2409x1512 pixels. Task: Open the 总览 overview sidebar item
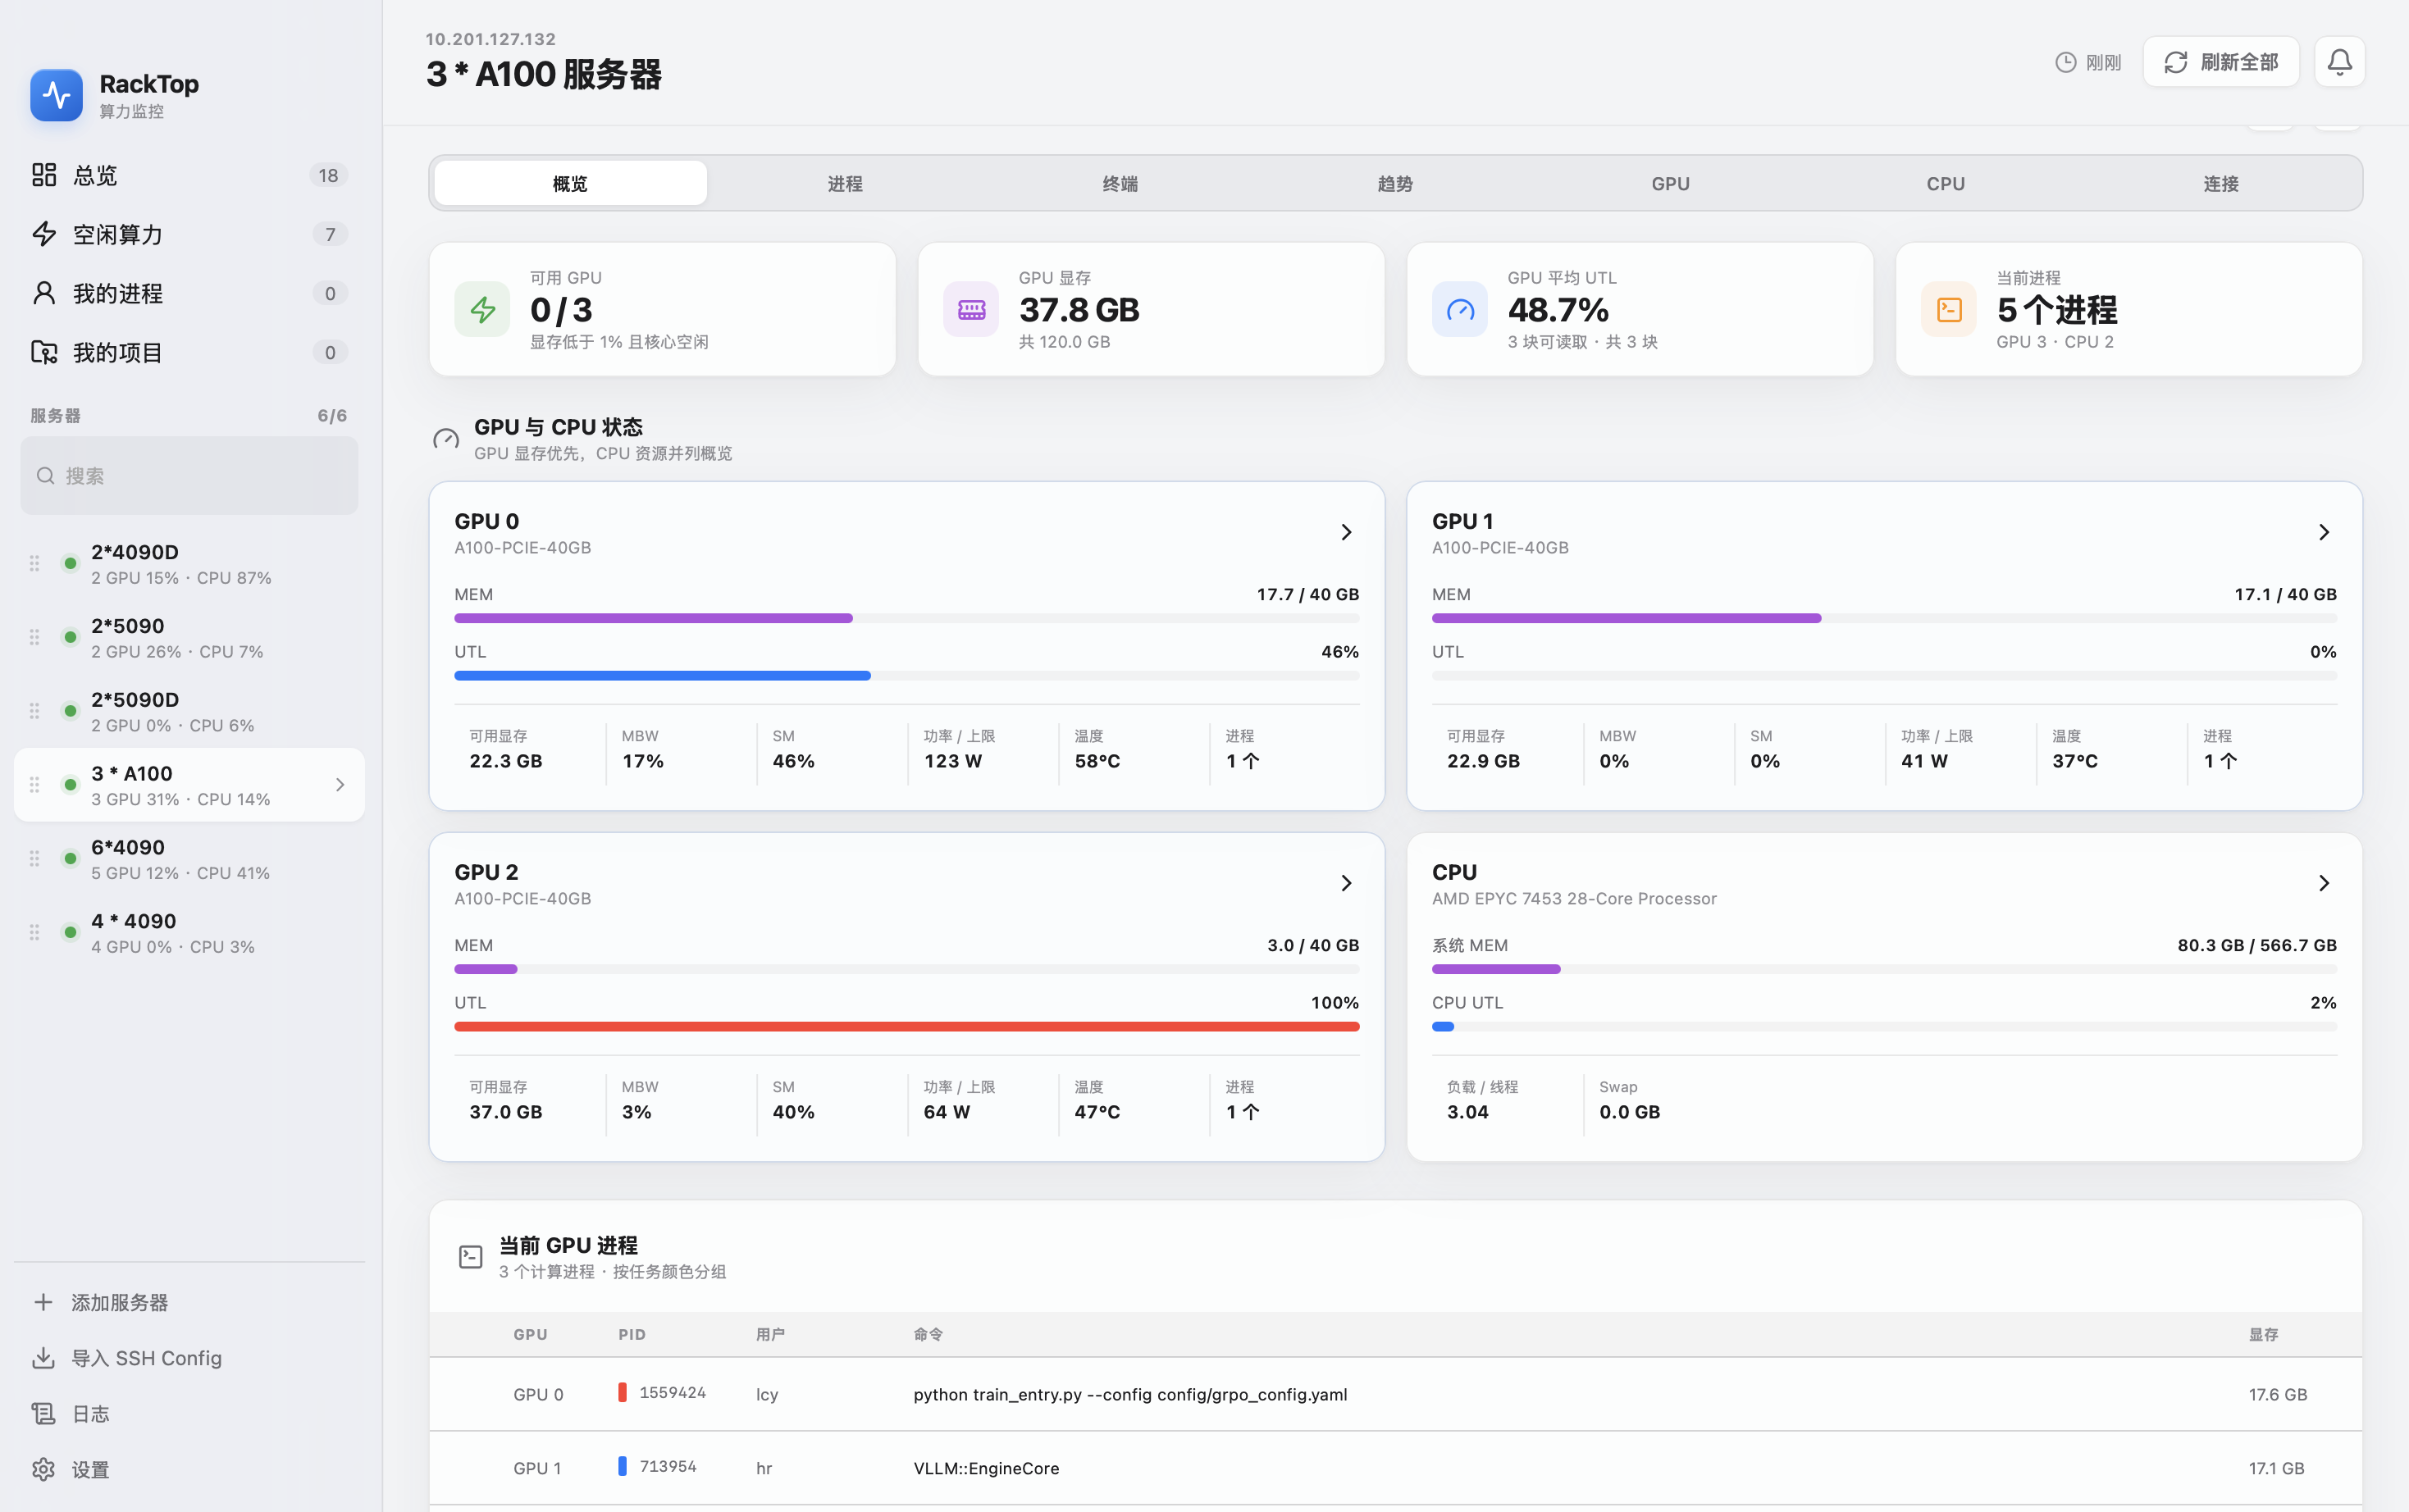pos(189,175)
